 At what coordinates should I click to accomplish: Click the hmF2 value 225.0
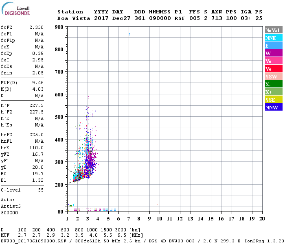37,135
